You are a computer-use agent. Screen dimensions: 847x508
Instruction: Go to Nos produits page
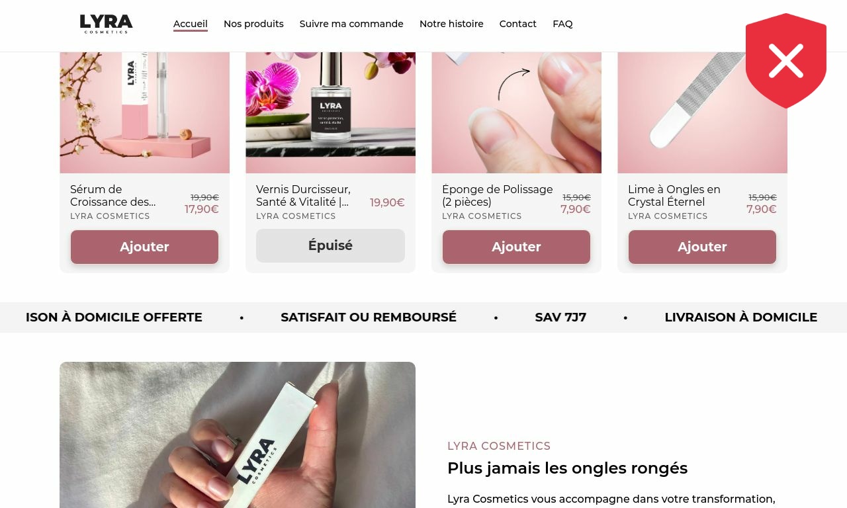[253, 24]
